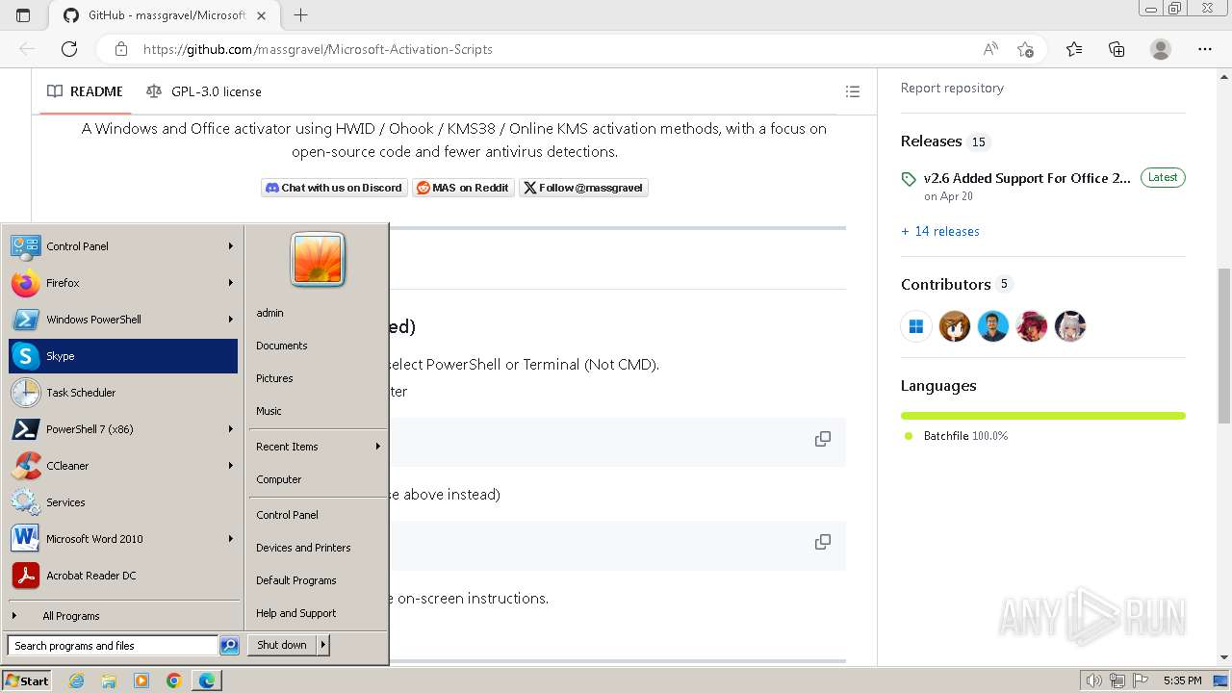This screenshot has height=693, width=1232.
Task: Open browser Favorites icon
Action: point(1074,49)
